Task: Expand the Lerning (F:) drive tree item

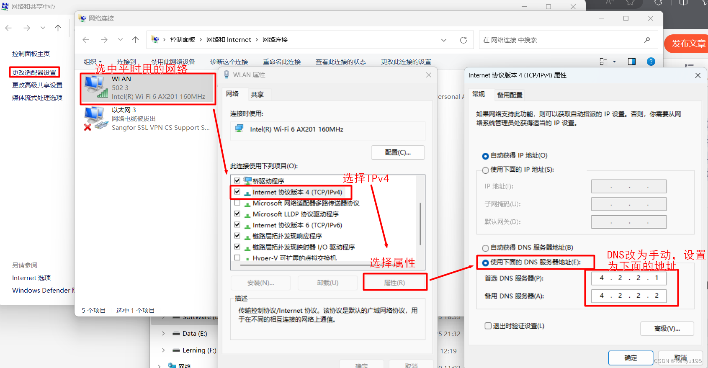Action: [x=163, y=350]
